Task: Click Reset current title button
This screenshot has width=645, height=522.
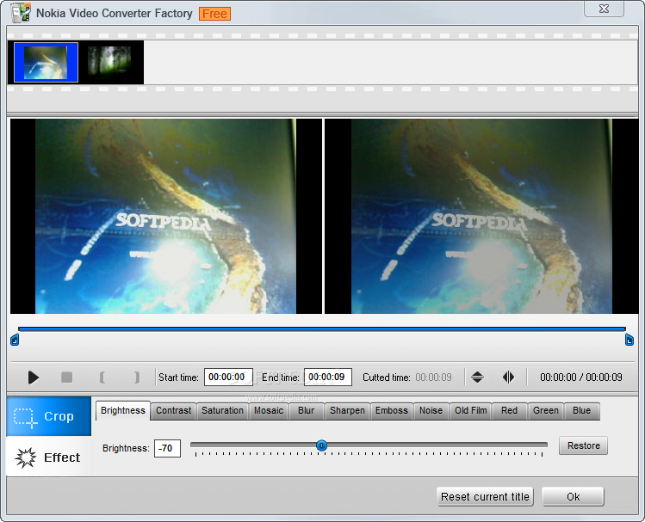Action: (485, 496)
